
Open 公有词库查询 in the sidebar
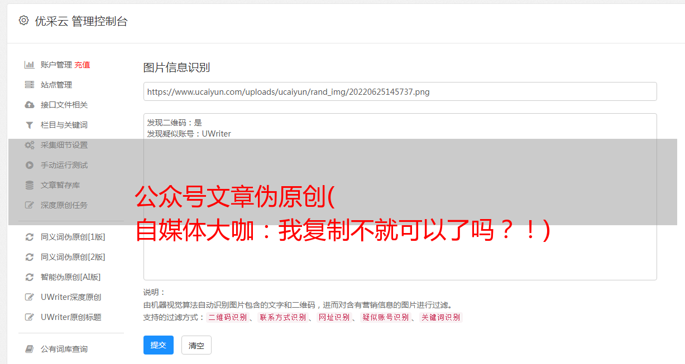[64, 349]
